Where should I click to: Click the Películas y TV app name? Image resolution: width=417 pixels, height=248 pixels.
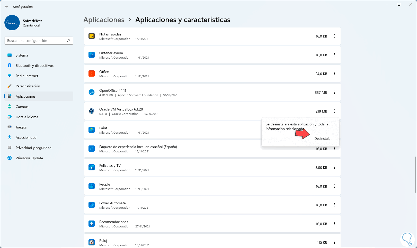[x=110, y=166]
